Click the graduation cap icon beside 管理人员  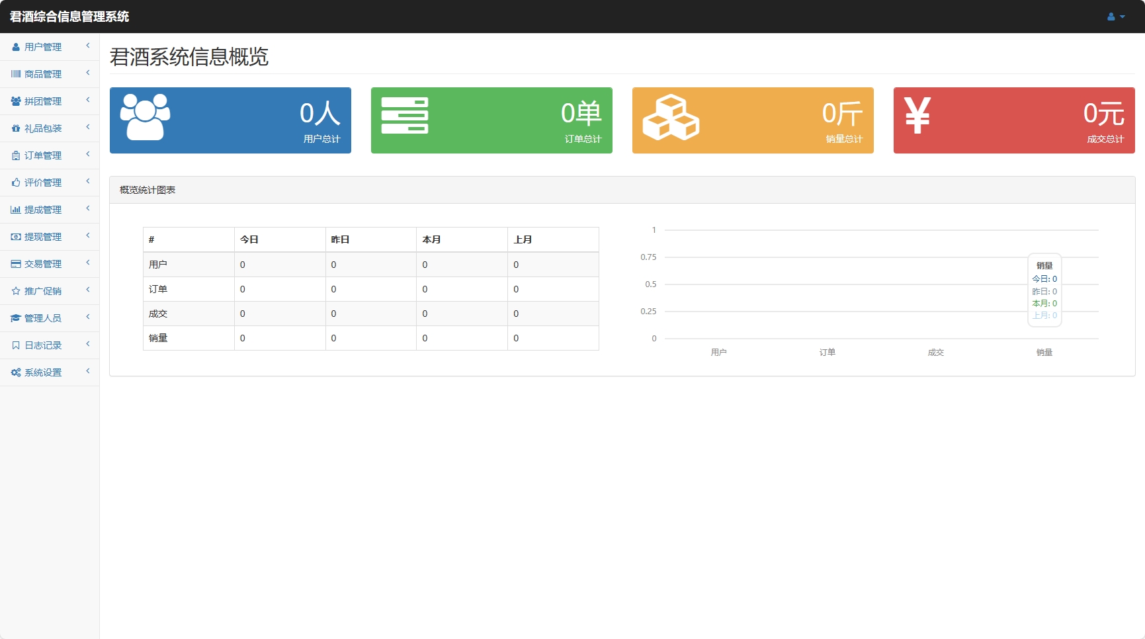point(16,318)
